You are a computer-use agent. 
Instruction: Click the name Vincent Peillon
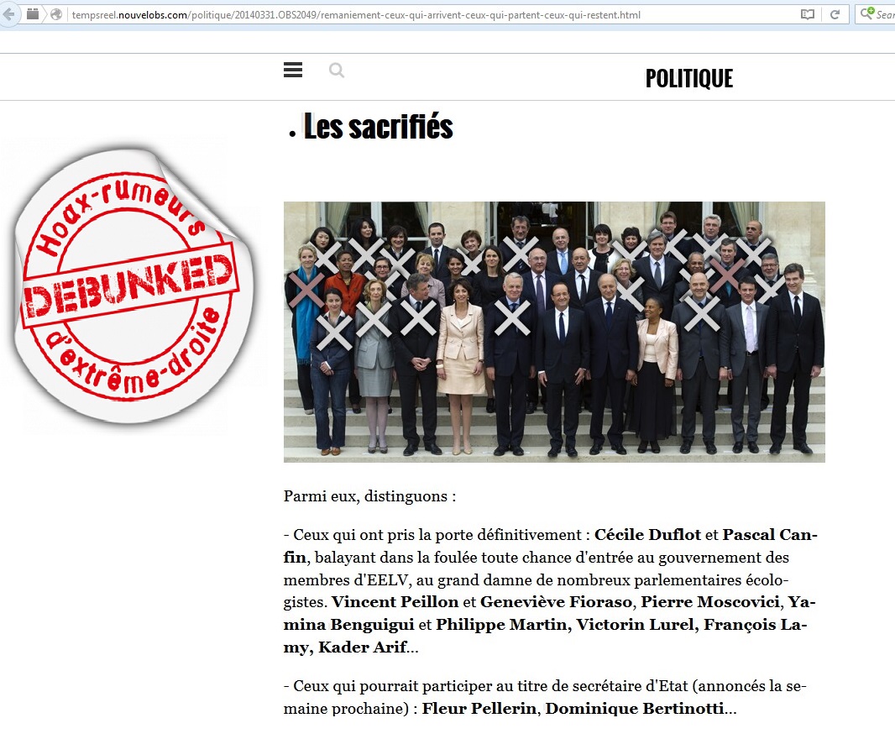(x=395, y=602)
